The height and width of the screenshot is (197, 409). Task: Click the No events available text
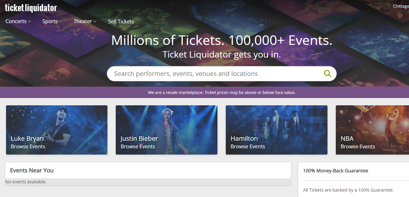click(26, 182)
